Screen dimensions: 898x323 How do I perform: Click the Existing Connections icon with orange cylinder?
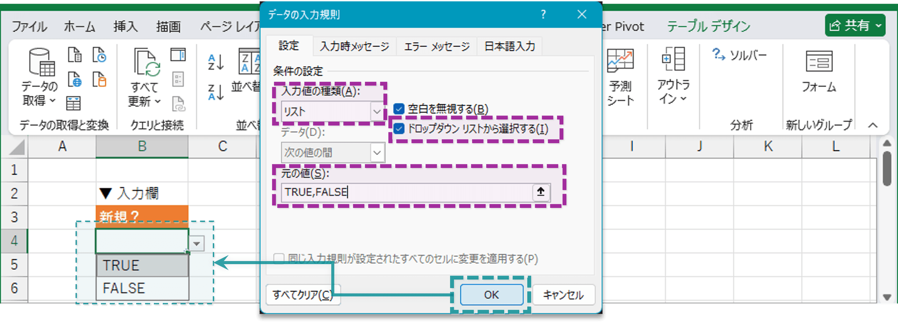[x=99, y=79]
